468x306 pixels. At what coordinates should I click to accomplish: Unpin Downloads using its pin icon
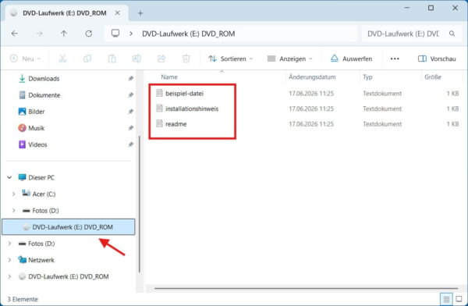click(130, 78)
